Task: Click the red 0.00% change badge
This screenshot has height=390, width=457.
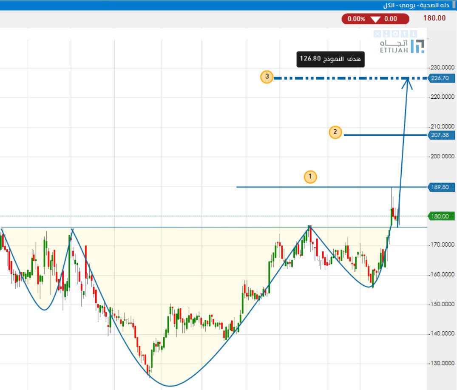Action: click(x=375, y=19)
